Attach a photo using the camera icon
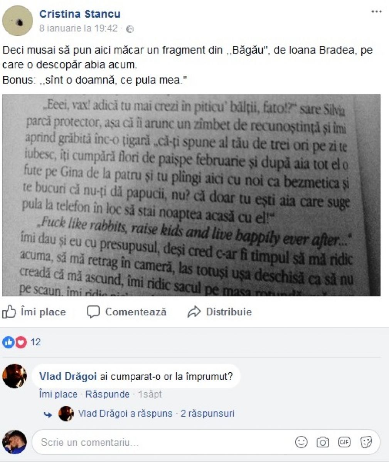Viewport: 389px width, 462px height. click(323, 442)
